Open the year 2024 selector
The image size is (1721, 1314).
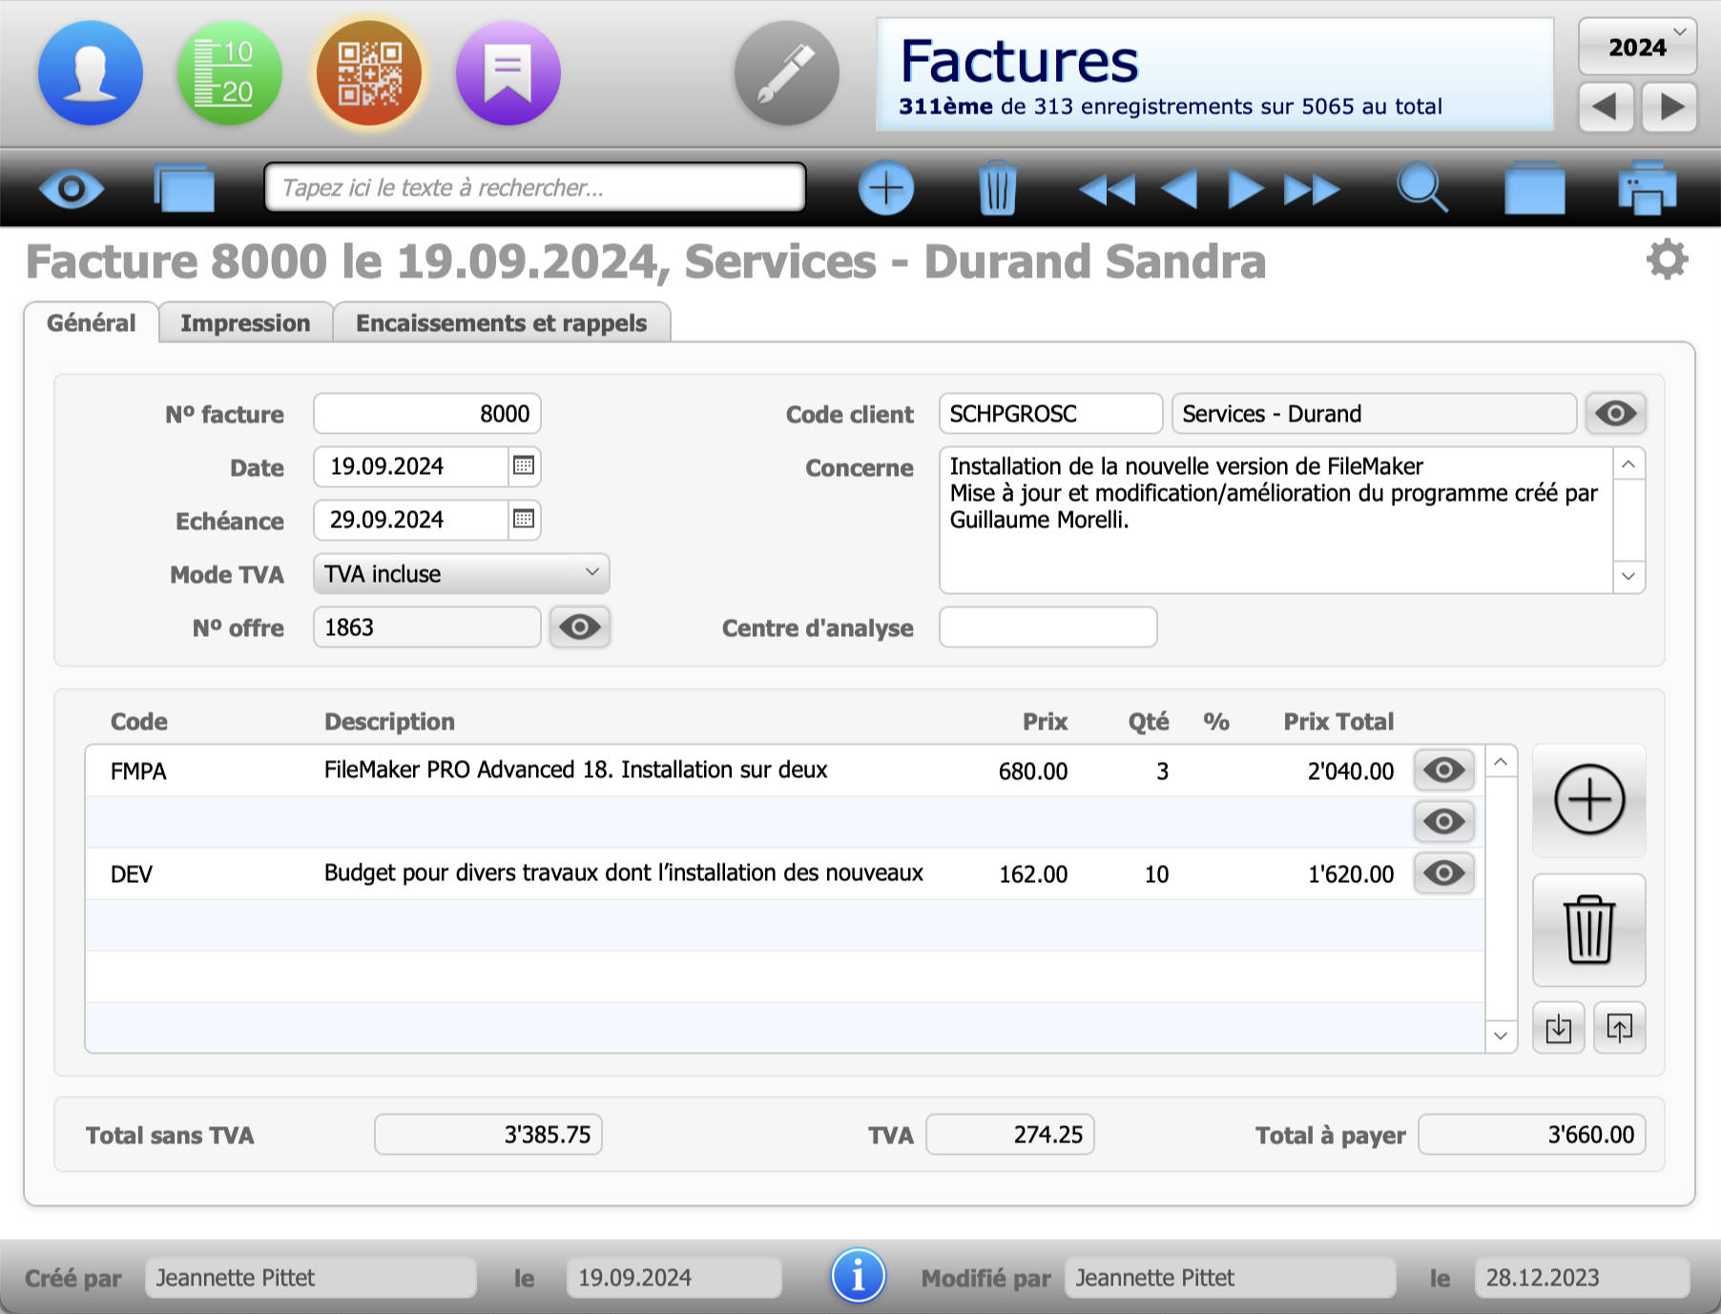tap(1635, 47)
